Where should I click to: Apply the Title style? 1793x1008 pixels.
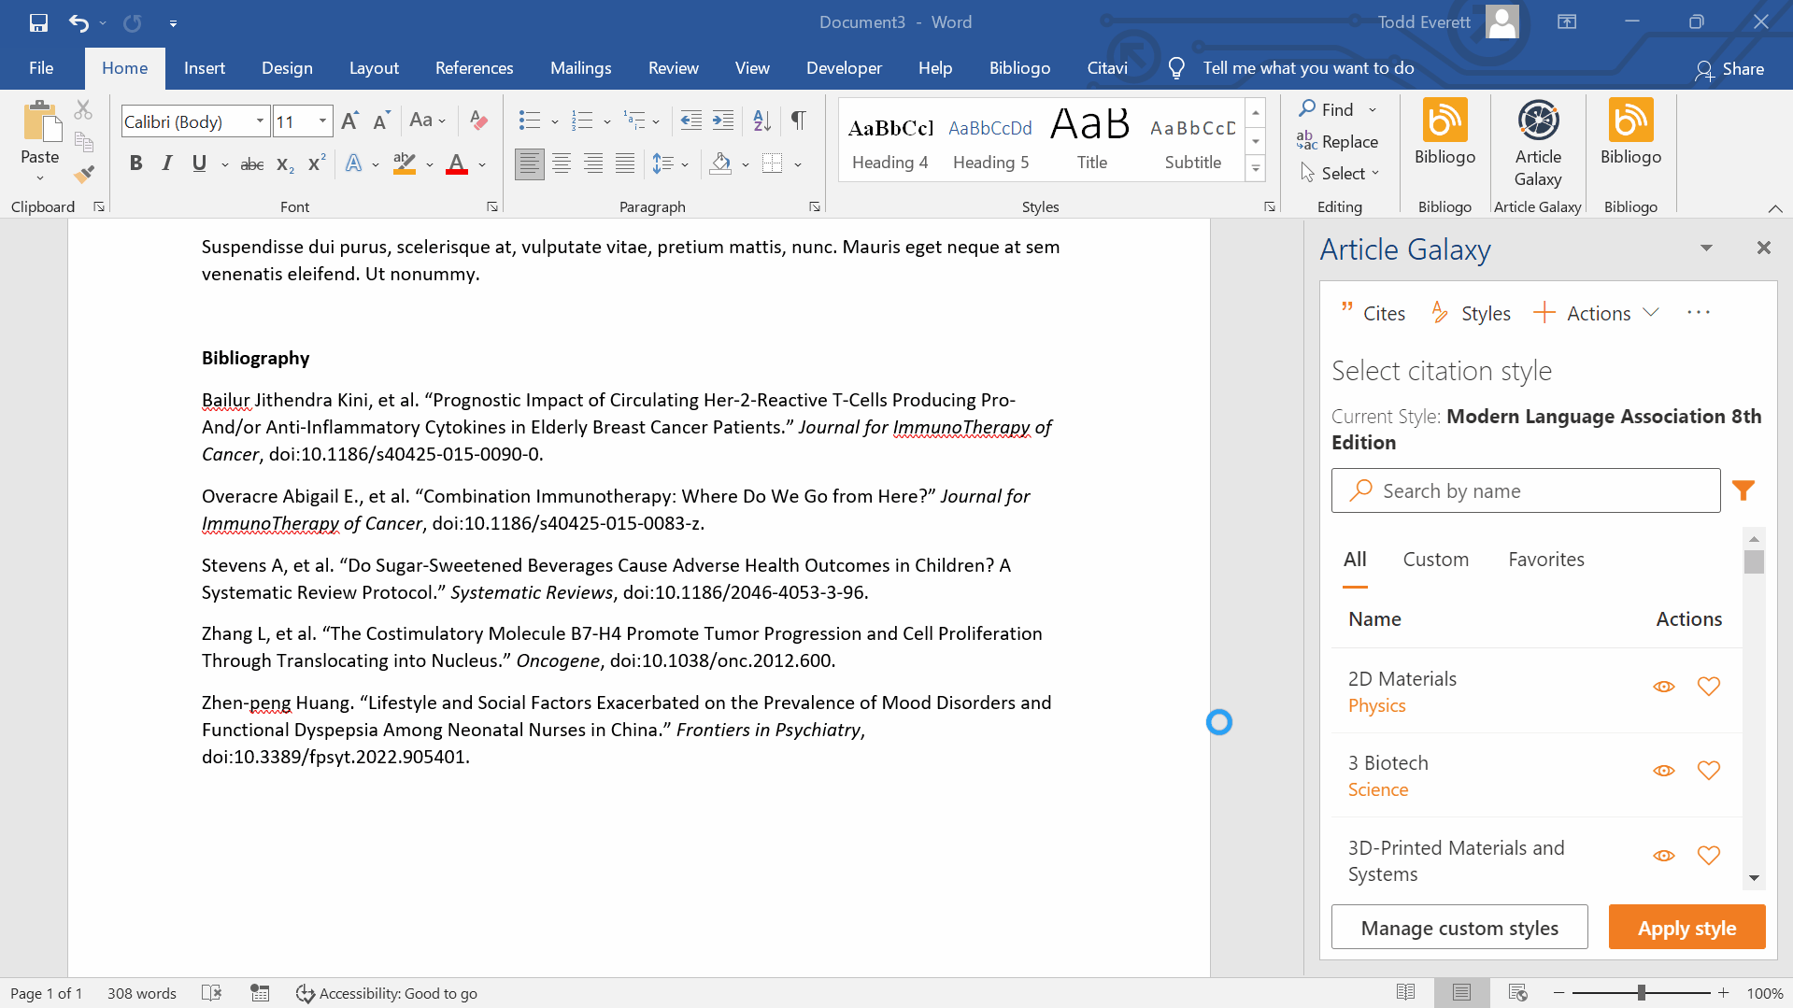point(1091,141)
